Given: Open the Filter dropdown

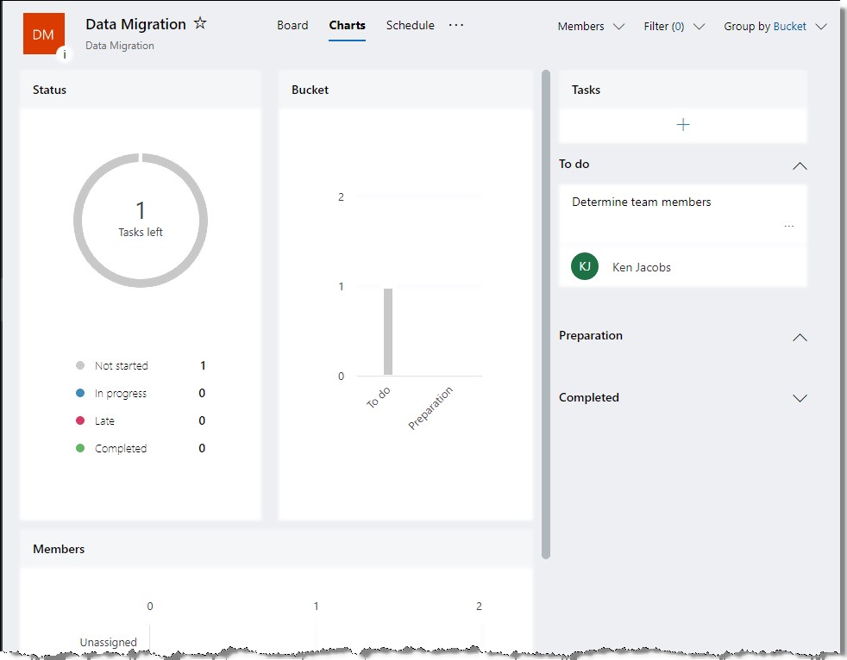Looking at the screenshot, I should coord(674,27).
